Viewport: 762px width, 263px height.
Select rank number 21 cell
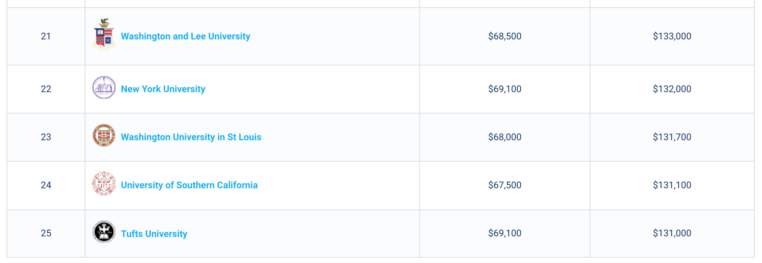click(46, 36)
